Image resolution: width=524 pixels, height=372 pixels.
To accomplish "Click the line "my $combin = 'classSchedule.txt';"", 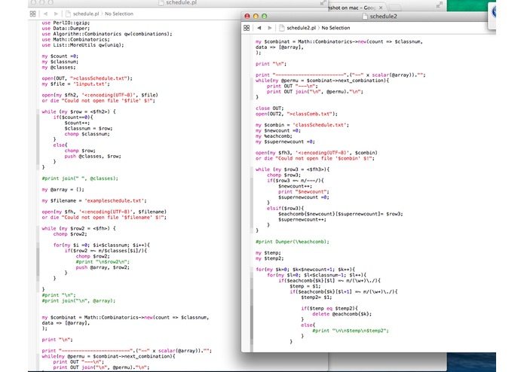I will click(302, 125).
